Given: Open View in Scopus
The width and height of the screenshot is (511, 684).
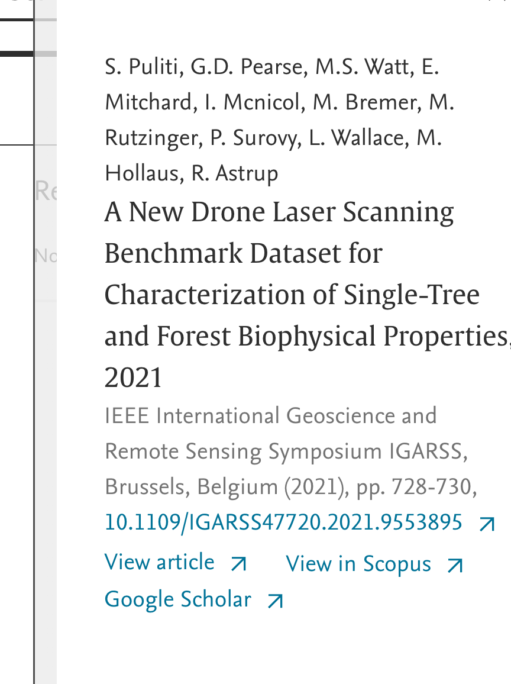Looking at the screenshot, I should 358,564.
